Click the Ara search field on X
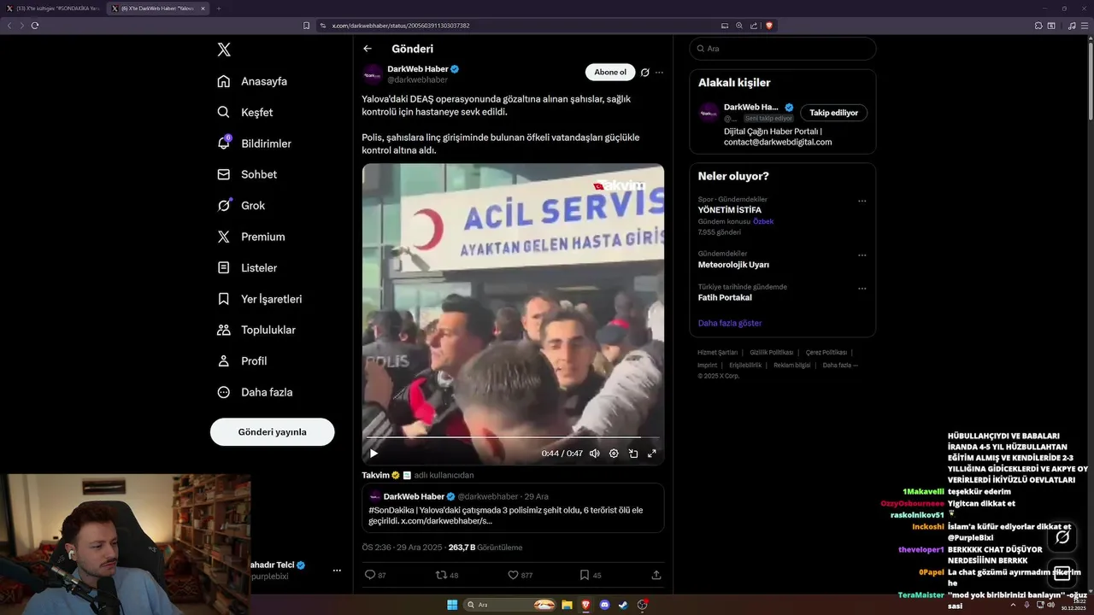This screenshot has height=615, width=1094. pyautogui.click(x=783, y=49)
